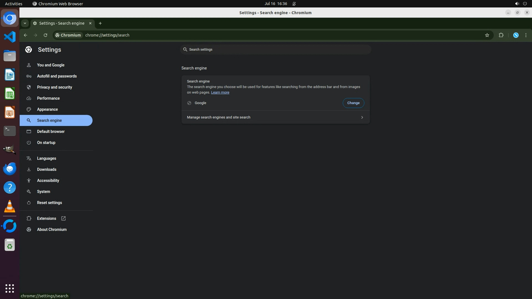Bookmark this page with star icon
Viewport: 532px width, 299px height.
[487, 35]
